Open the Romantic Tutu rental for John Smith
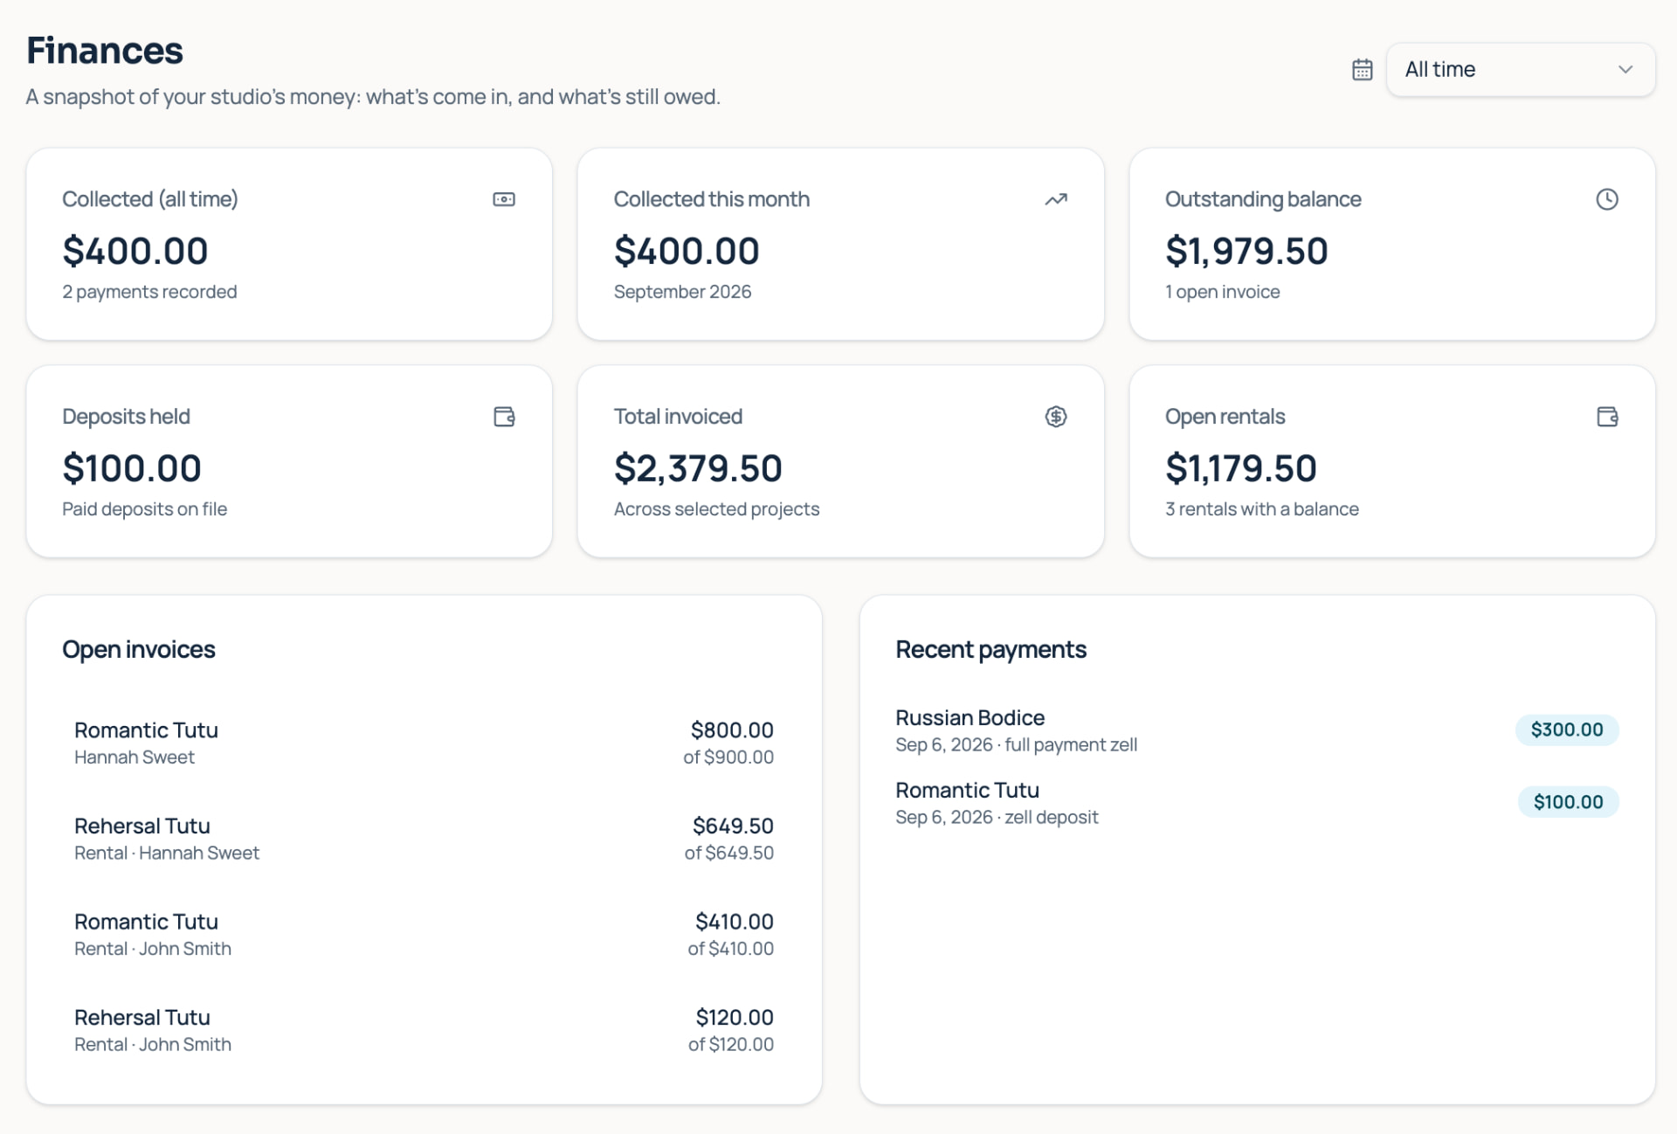1677x1134 pixels. tap(424, 934)
